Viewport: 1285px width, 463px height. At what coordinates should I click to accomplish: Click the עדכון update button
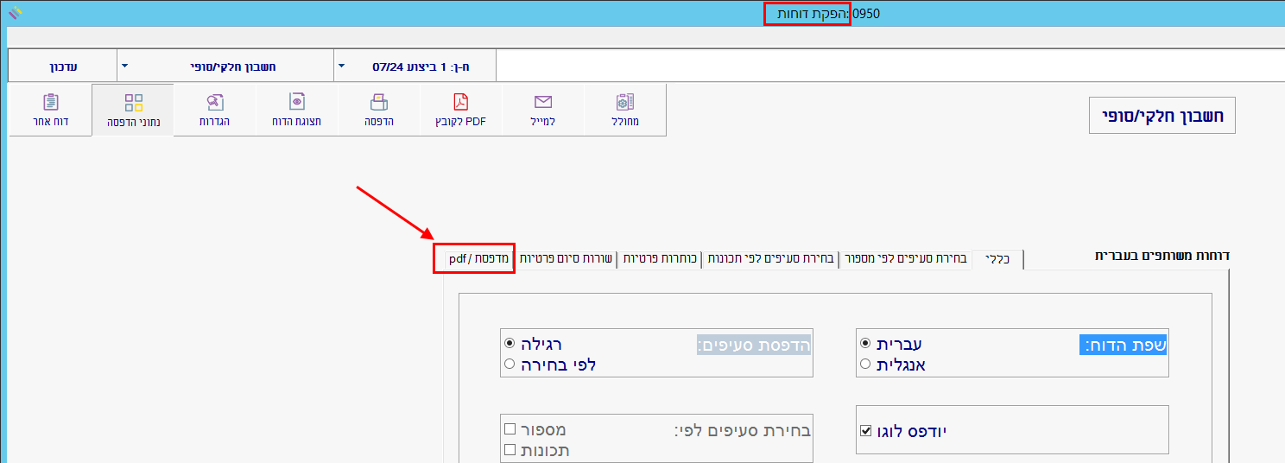[x=61, y=66]
